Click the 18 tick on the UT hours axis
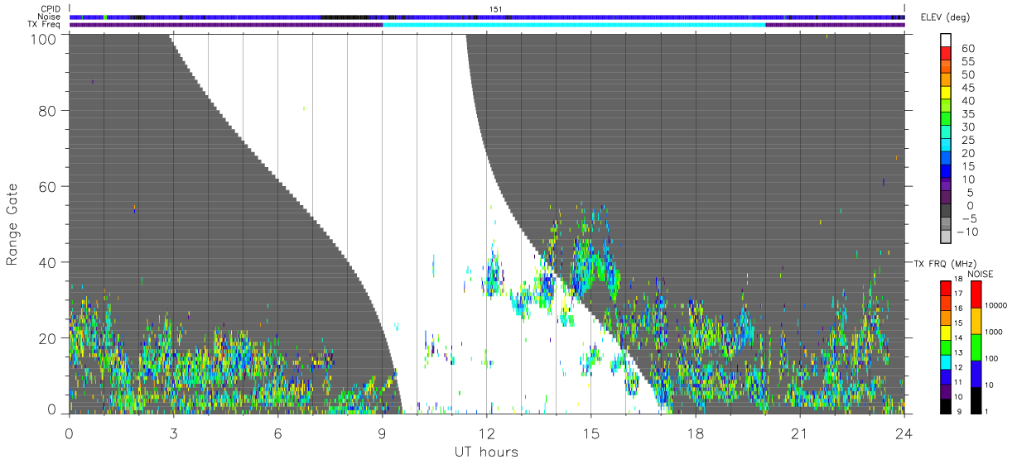Screen dimensions: 1017x469 click(x=696, y=433)
